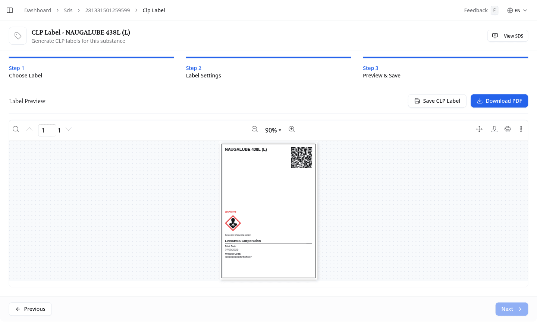This screenshot has width=537, height=335.
Task: Click the CLP Label page title
Action: click(81, 32)
